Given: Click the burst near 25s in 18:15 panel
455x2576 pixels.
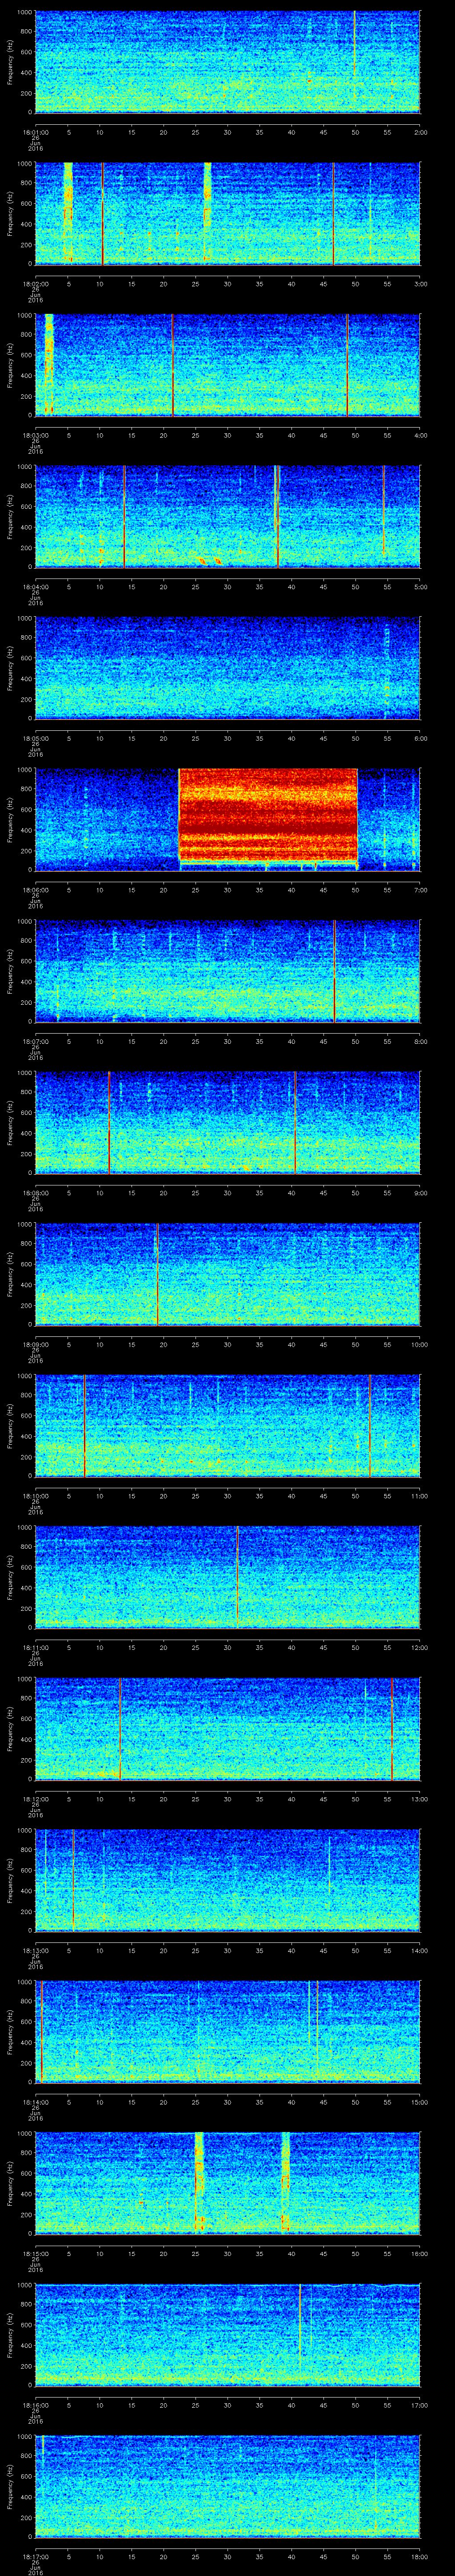Looking at the screenshot, I should [199, 2183].
